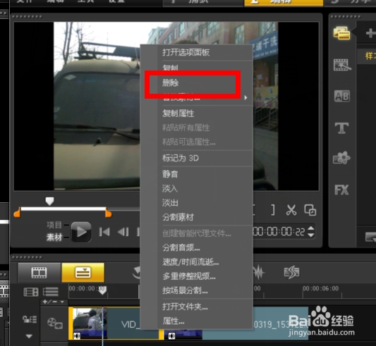This screenshot has width=376, height=346.
Task: Click the 00:00:00:22 timecode field
Action: pyautogui.click(x=279, y=232)
